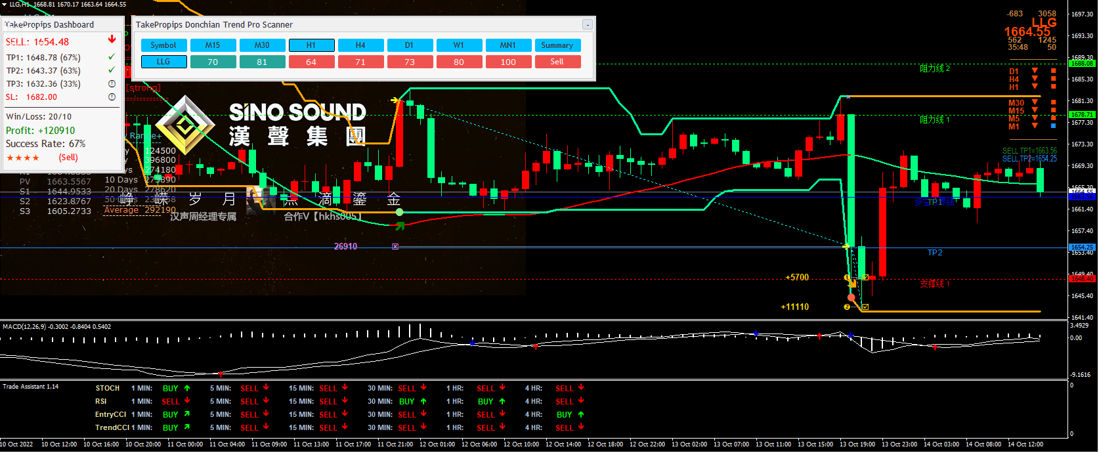
Task: Click the four-star rating in Dashboard
Action: (x=23, y=158)
